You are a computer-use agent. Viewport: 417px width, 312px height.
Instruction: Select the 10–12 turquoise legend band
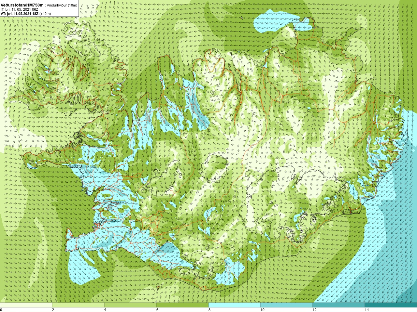click(x=287, y=305)
